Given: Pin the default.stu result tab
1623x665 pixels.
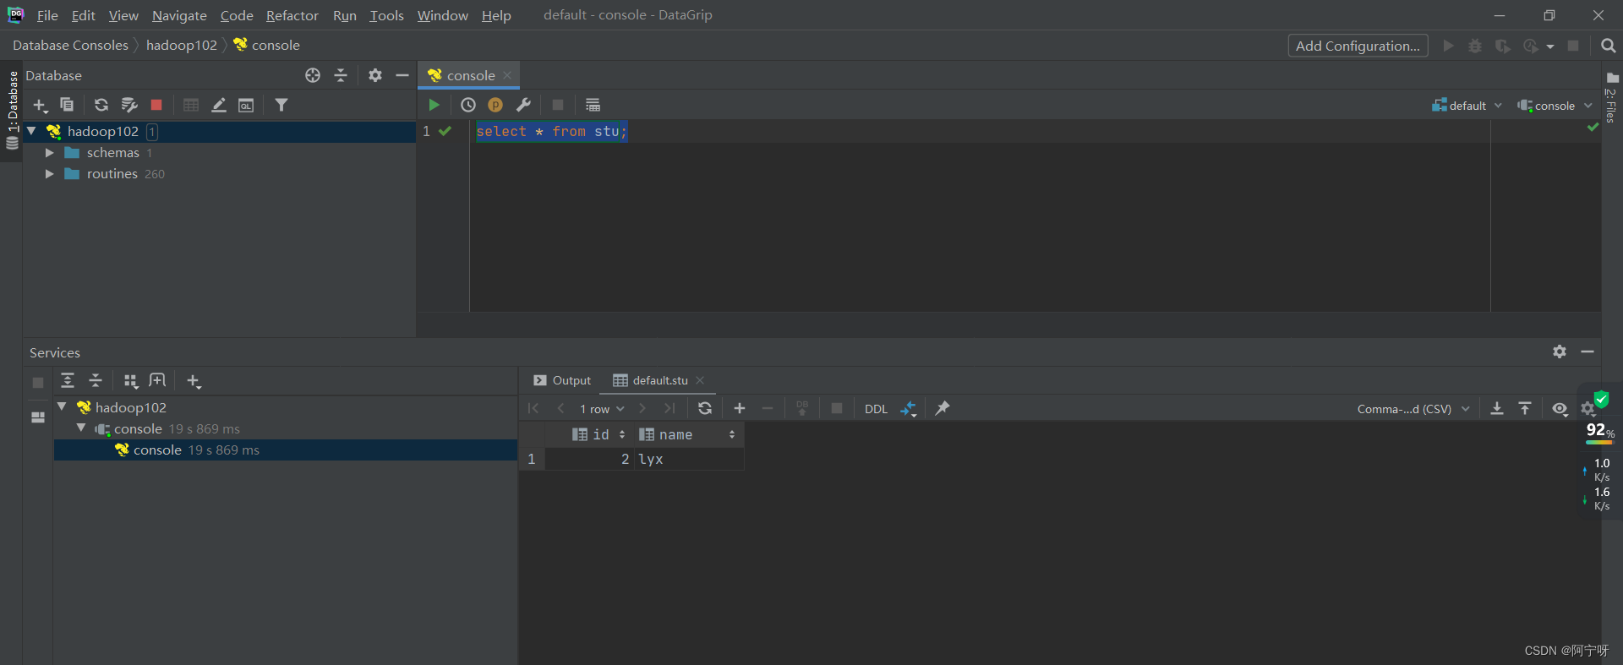Looking at the screenshot, I should tap(943, 408).
